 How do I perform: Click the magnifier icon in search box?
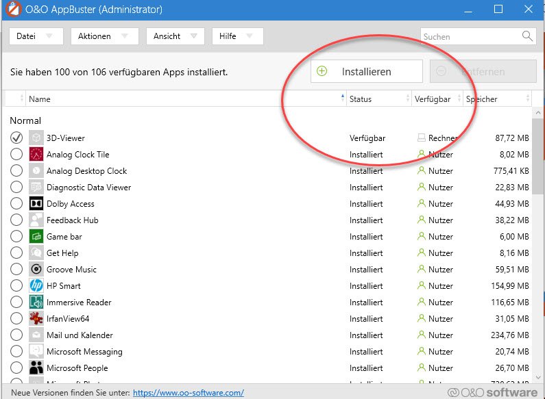[527, 36]
